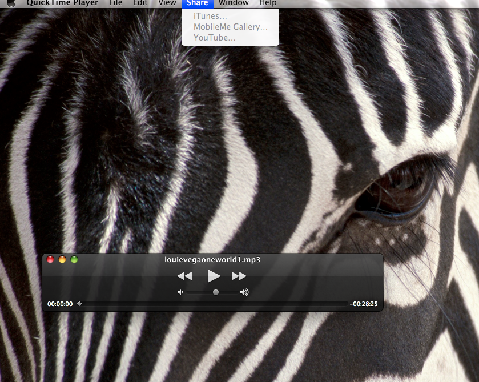Click the fast-forward button
479x382 pixels.
pos(239,276)
